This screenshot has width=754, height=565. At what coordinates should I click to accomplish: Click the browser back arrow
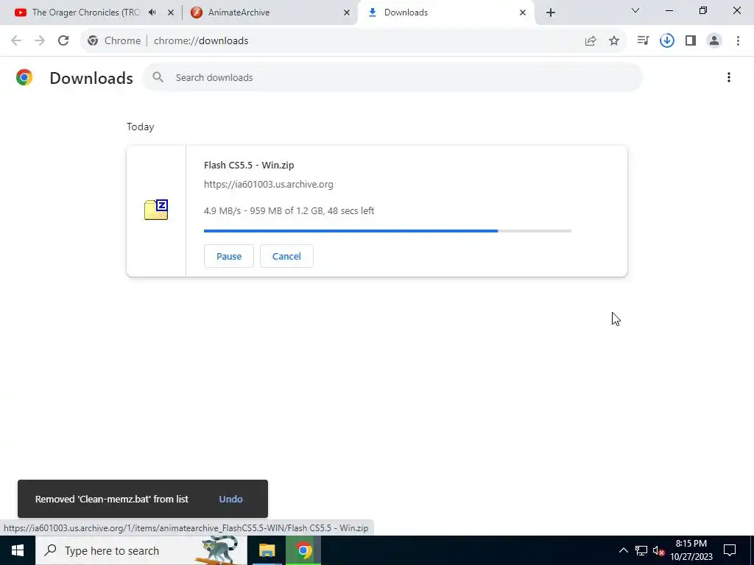tap(16, 41)
